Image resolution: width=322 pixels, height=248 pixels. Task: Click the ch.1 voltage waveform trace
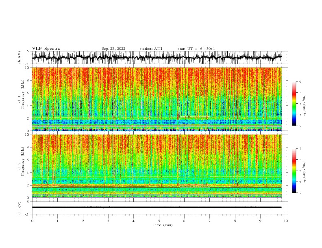(x=157, y=58)
